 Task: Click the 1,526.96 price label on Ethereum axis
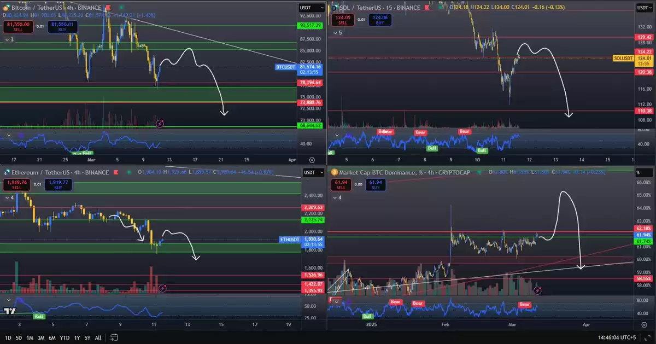pyautogui.click(x=313, y=275)
